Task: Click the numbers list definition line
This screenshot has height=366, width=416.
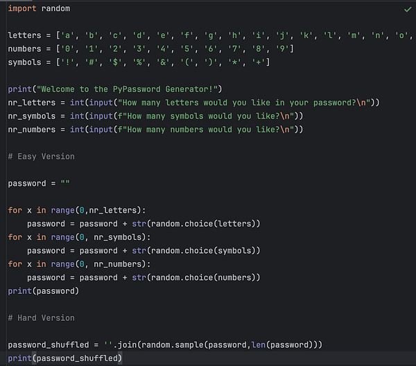Action: point(150,49)
